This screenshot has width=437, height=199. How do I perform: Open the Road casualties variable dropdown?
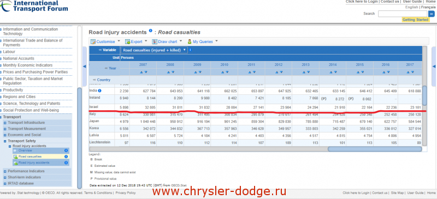click(x=154, y=50)
